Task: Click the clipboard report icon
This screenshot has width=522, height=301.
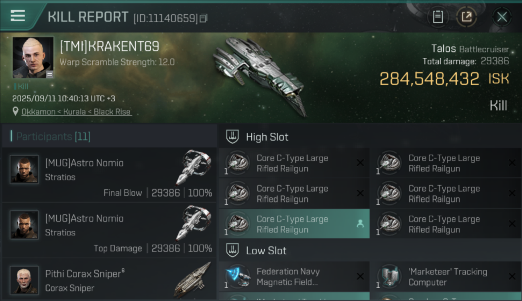Action: click(x=438, y=17)
